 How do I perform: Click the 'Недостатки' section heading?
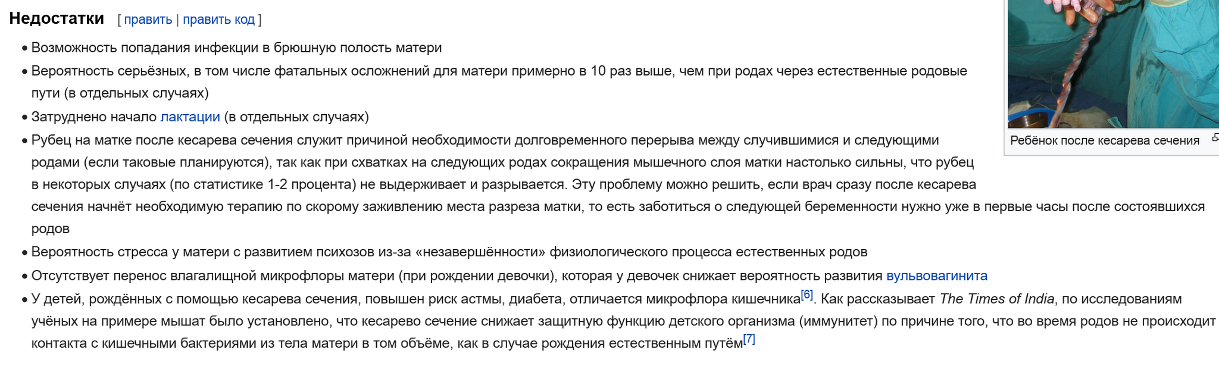click(x=57, y=18)
